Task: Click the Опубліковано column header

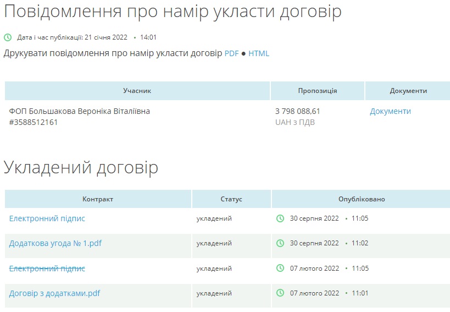Action: [362, 199]
